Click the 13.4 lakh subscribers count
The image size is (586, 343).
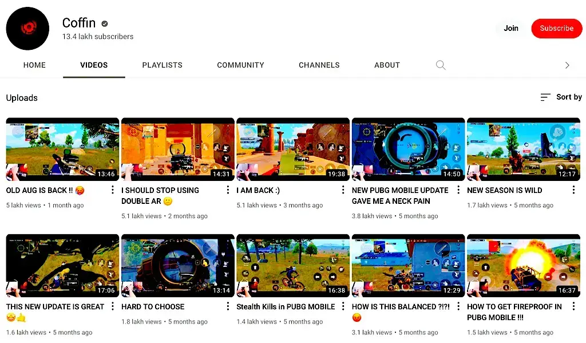click(97, 37)
